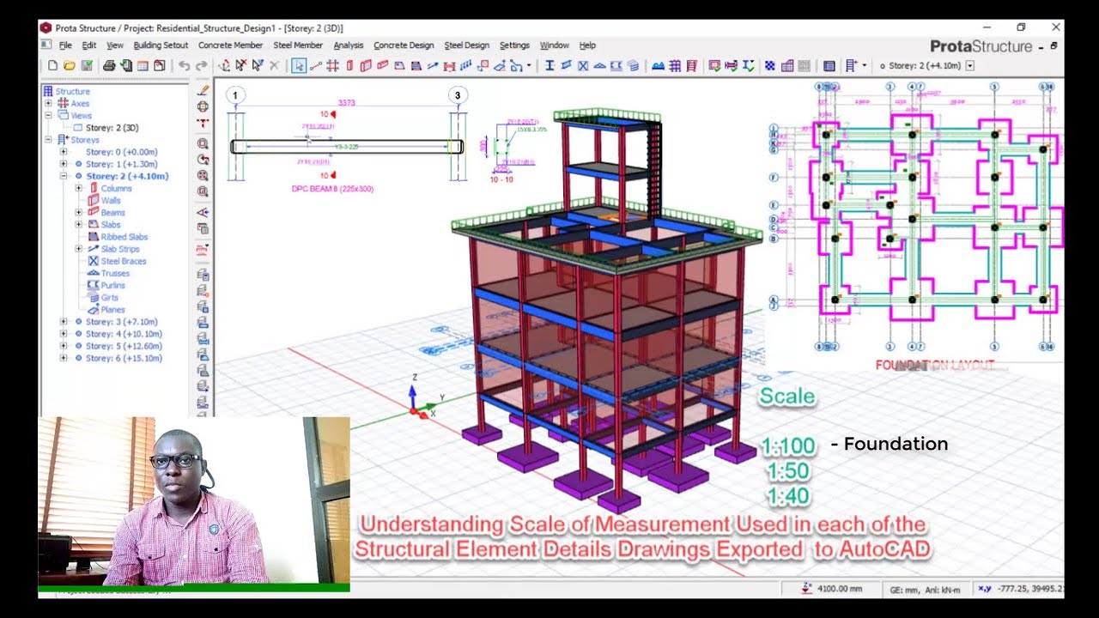Expand the Axes tree node
This screenshot has width=1099, height=618.
[x=49, y=103]
